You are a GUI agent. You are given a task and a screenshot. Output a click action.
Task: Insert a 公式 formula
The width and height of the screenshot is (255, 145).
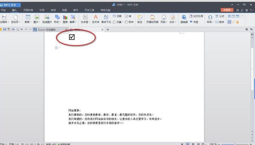pos(220,16)
